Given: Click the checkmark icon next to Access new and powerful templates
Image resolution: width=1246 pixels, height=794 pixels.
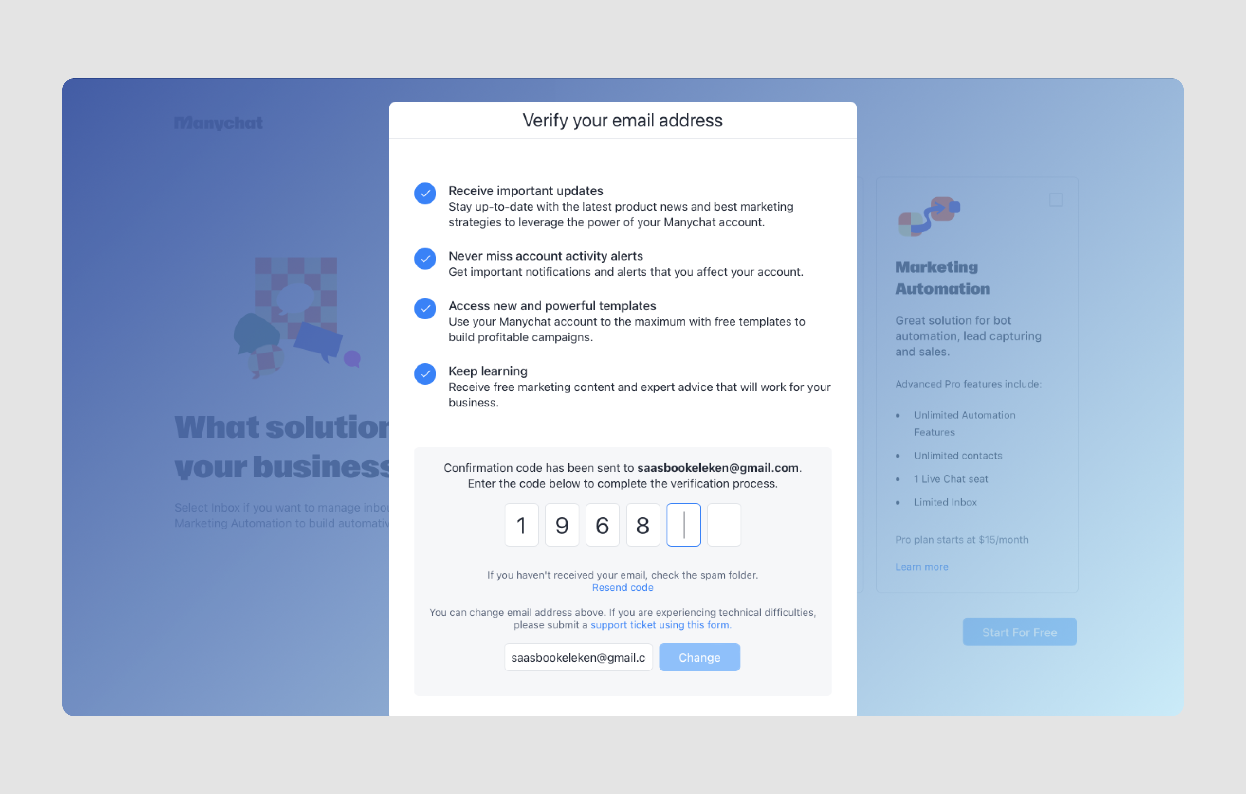Looking at the screenshot, I should 425,308.
